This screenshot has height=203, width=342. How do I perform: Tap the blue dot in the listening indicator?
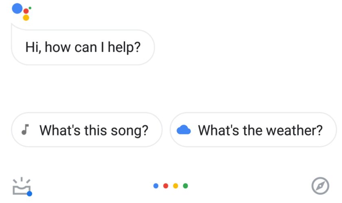156,186
